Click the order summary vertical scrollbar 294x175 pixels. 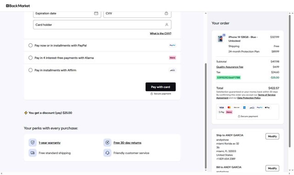pyautogui.click(x=289, y=81)
